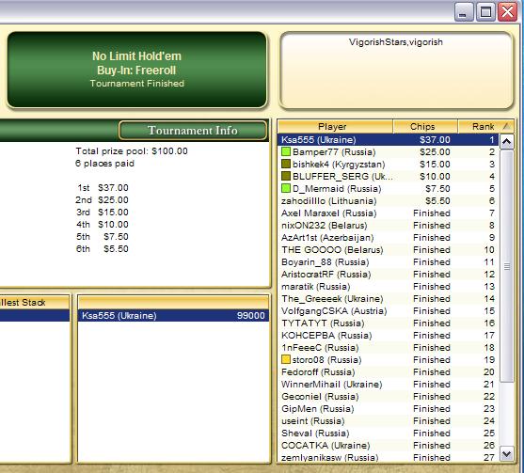
Task: Click the olive square beside BLUFFER_SERG
Action: [x=286, y=176]
